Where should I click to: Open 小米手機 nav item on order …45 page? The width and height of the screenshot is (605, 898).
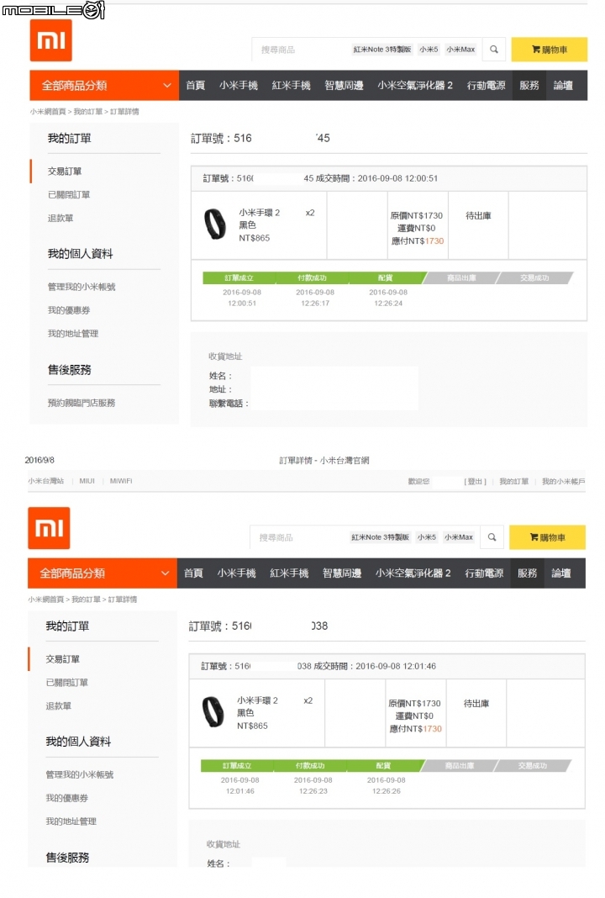point(238,85)
